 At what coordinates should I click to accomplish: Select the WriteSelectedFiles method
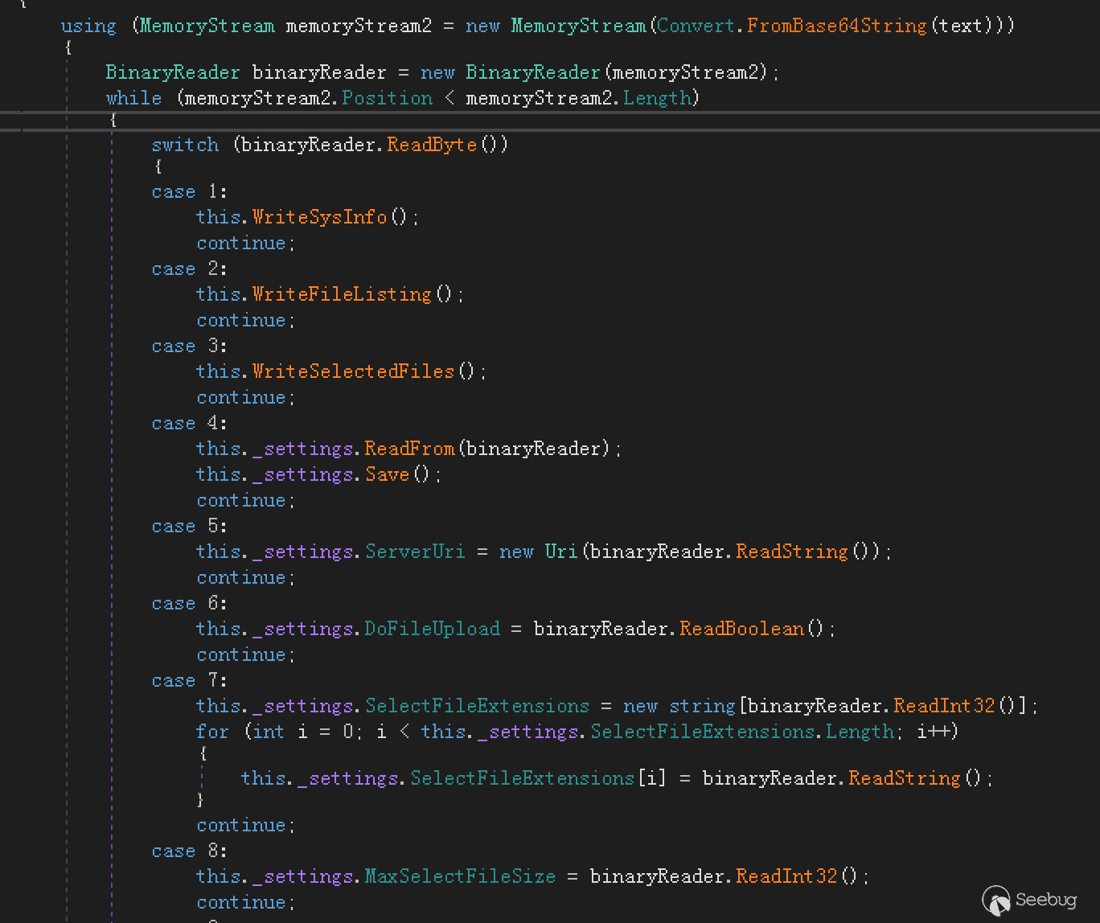click(353, 371)
